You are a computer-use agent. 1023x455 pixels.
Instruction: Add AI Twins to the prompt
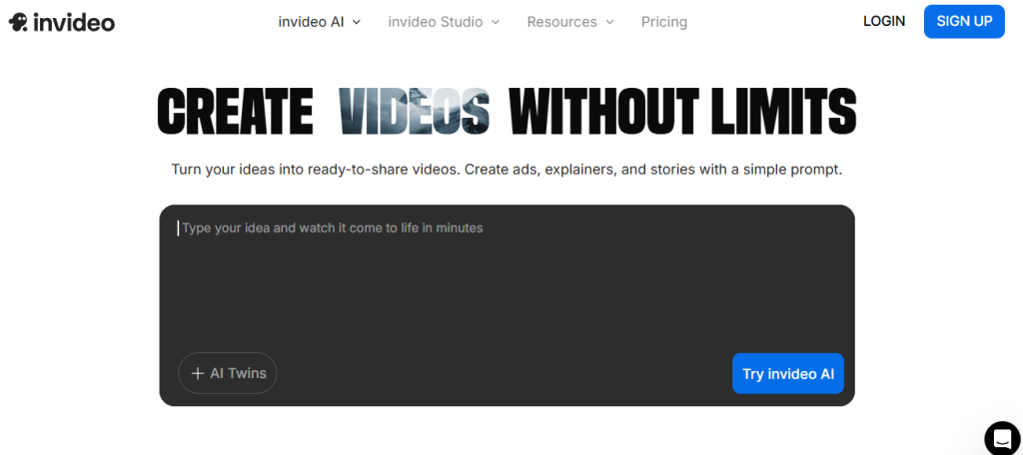pyautogui.click(x=228, y=373)
